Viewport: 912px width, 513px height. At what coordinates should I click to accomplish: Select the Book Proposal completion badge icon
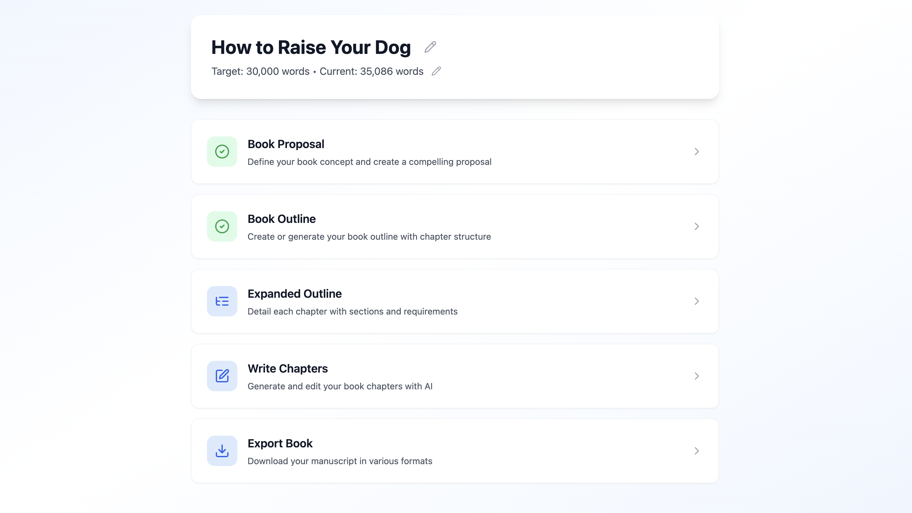point(222,152)
